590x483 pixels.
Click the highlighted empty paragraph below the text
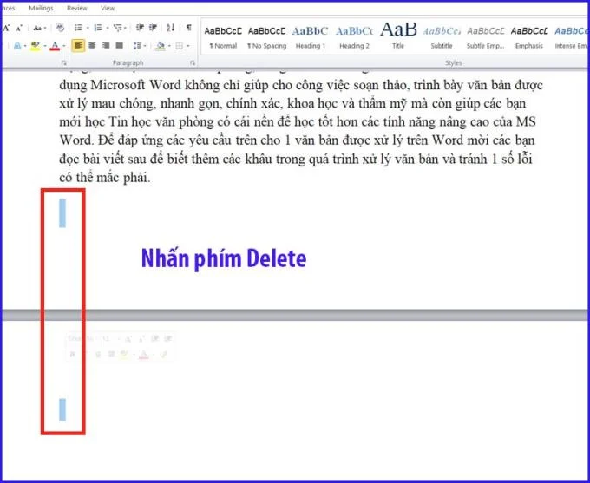(x=62, y=213)
